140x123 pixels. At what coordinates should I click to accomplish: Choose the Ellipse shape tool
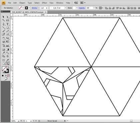7,28
